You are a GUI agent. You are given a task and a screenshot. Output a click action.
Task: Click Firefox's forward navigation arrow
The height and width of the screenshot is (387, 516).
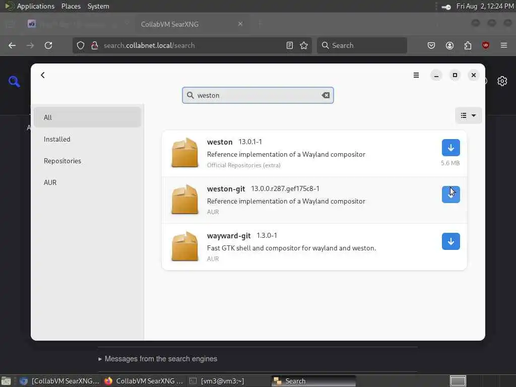(x=30, y=45)
